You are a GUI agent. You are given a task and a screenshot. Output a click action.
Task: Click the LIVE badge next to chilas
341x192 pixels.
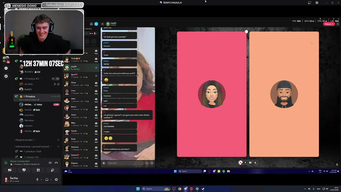[x=56, y=105]
